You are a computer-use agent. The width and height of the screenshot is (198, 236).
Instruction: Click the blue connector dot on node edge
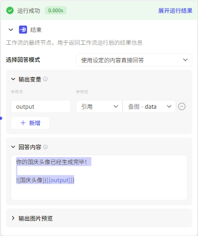1,118
